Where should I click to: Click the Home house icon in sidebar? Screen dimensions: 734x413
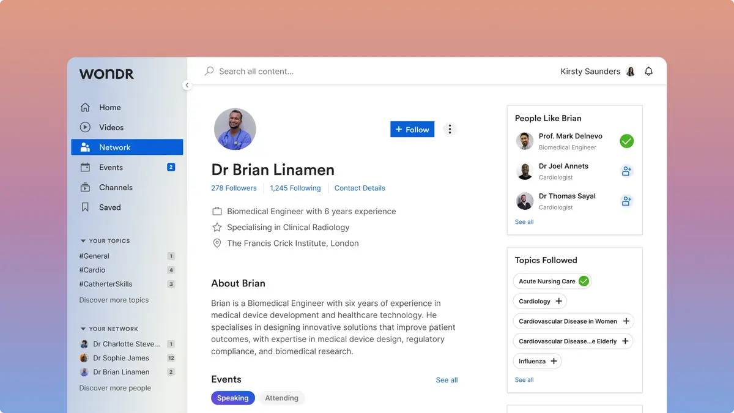coord(85,107)
